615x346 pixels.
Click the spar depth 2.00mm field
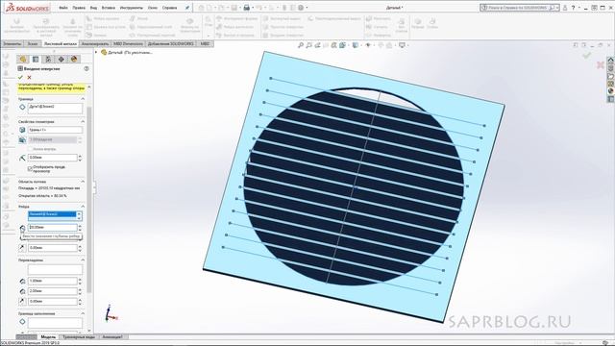pos(53,291)
